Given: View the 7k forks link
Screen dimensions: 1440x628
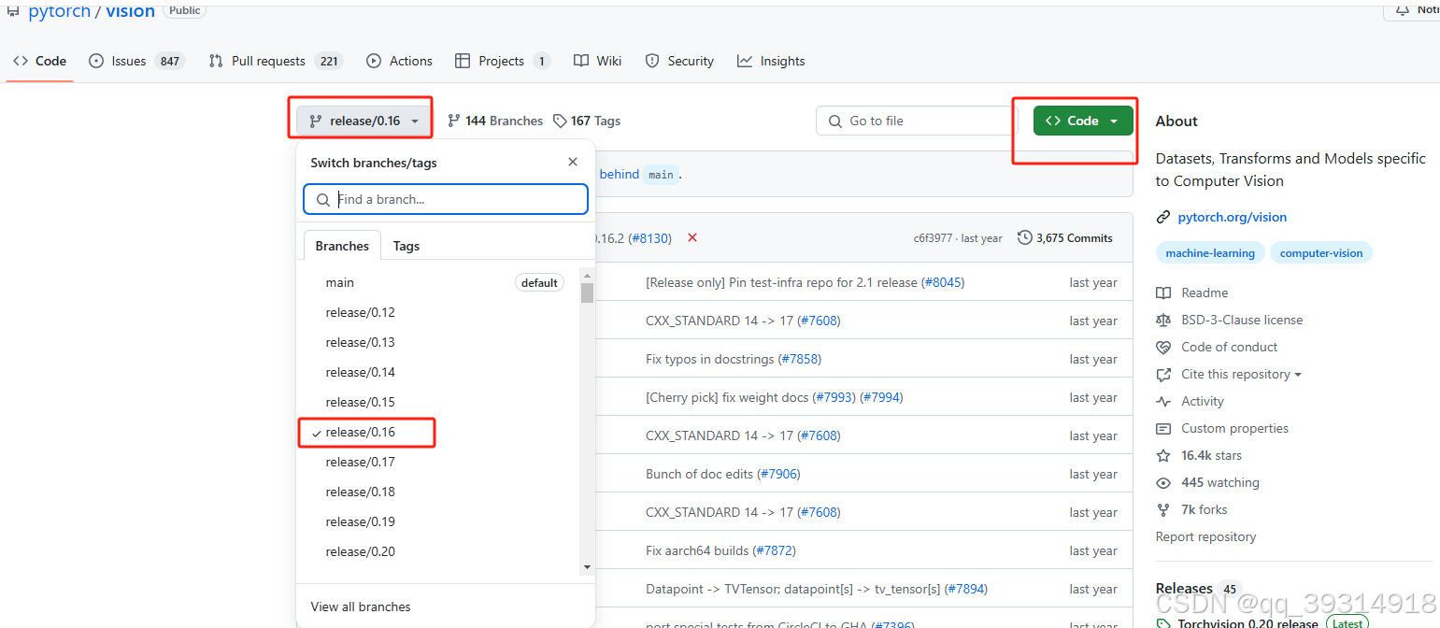Looking at the screenshot, I should click(x=1191, y=509).
